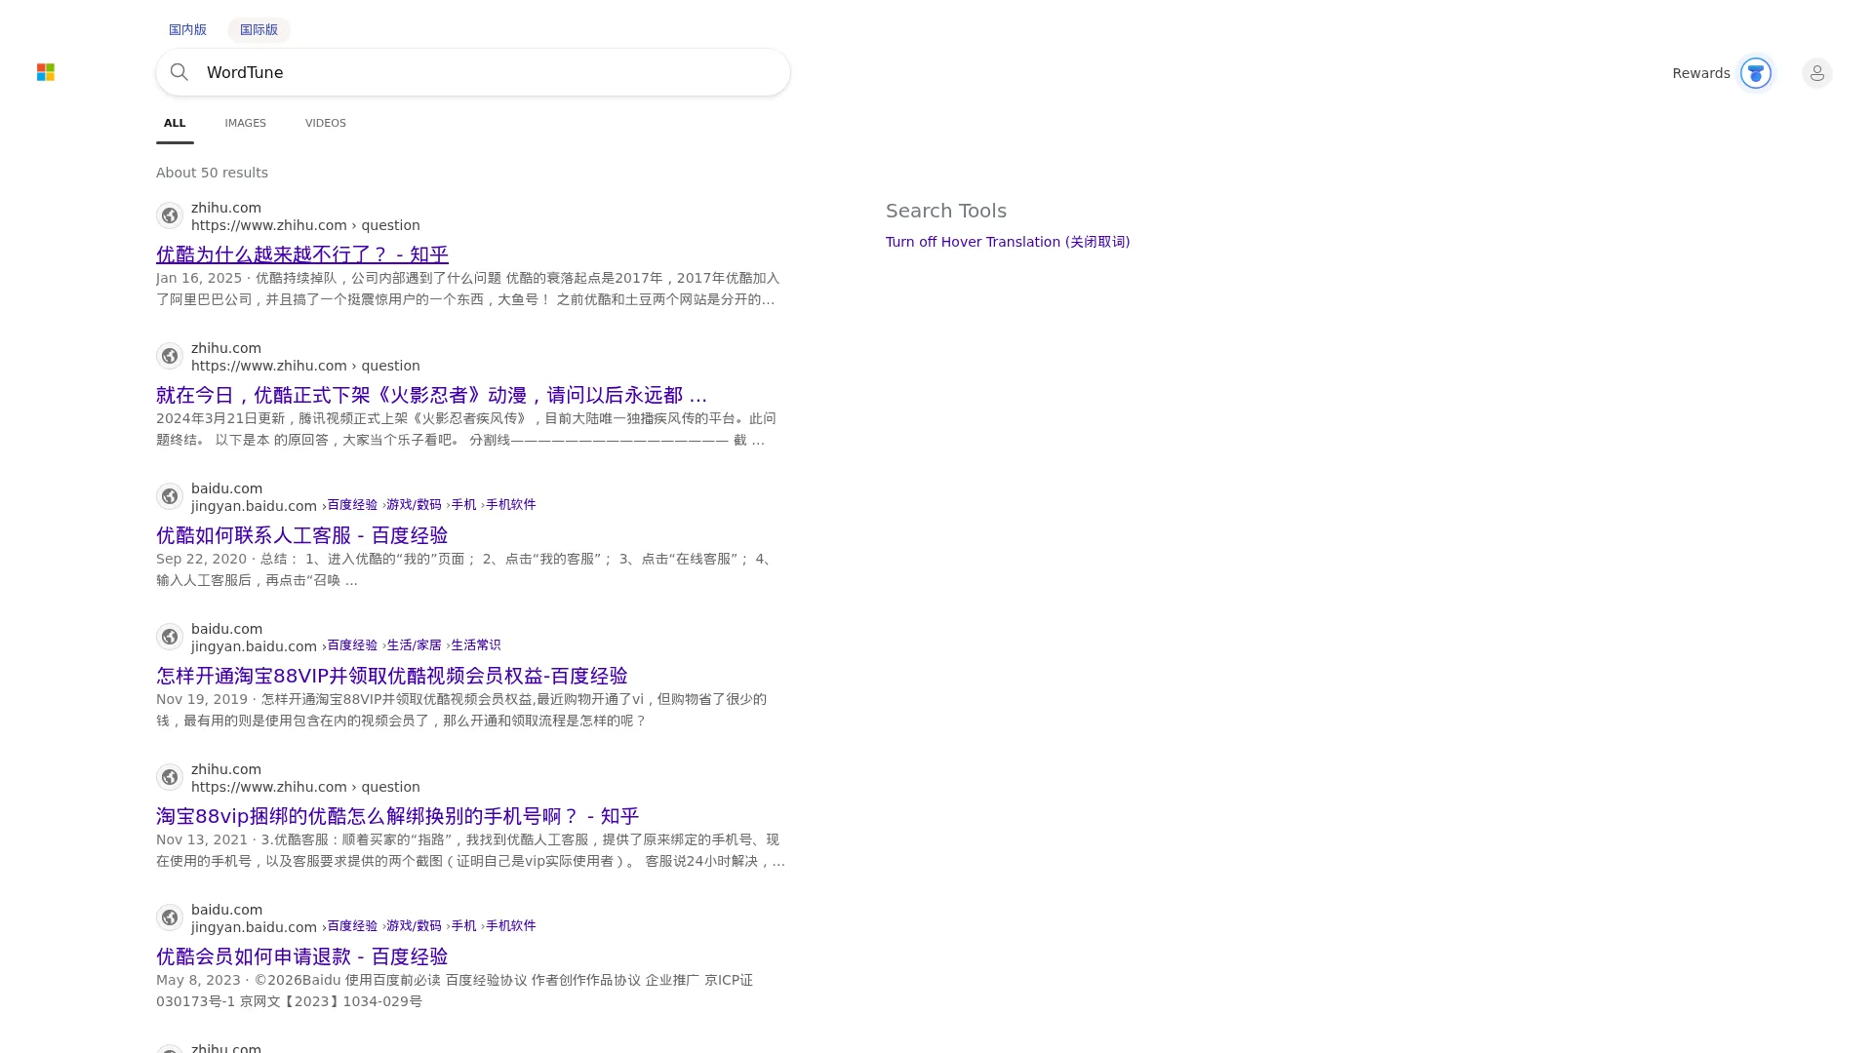The width and height of the screenshot is (1873, 1053).
Task: Open the IMAGES tab
Action: [245, 123]
